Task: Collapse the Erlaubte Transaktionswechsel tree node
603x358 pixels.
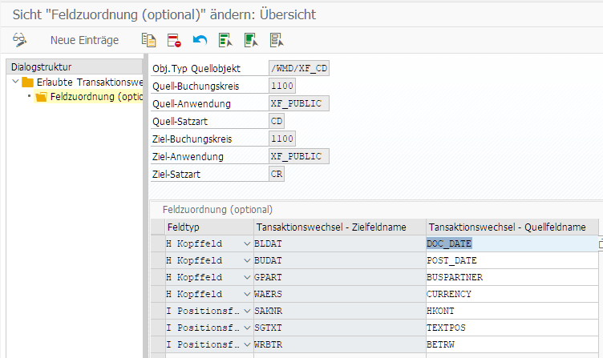Action: [16, 82]
